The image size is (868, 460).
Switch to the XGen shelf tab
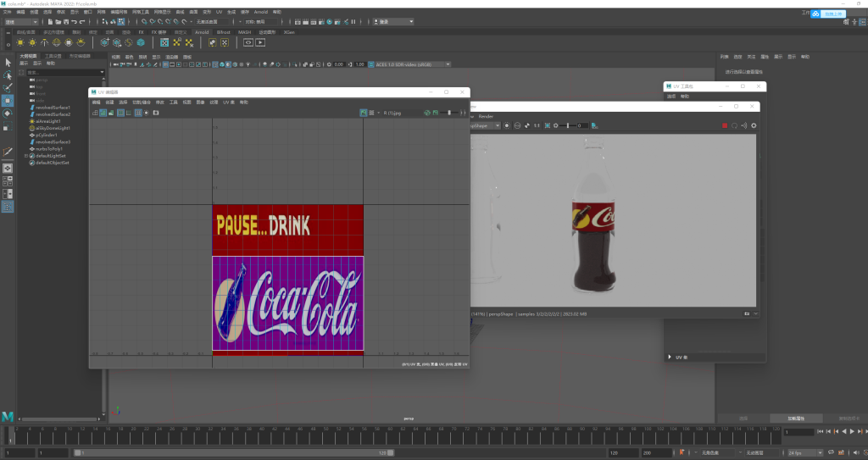pos(289,32)
